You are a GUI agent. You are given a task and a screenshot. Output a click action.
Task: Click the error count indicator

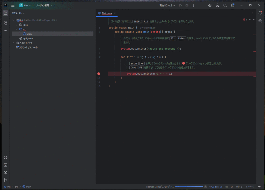pyautogui.click(x=245, y=20)
